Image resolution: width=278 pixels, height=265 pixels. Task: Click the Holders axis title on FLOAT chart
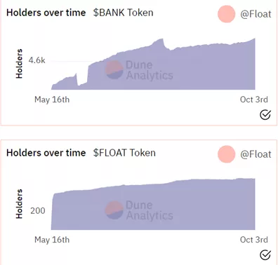(x=19, y=204)
